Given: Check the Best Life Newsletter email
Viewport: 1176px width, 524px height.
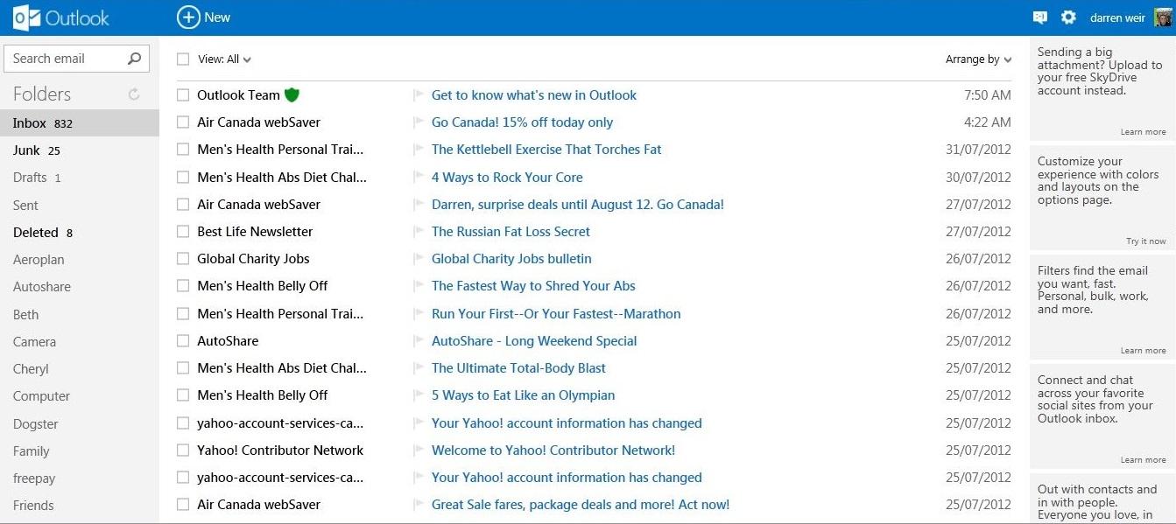Looking at the screenshot, I should pyautogui.click(x=183, y=232).
